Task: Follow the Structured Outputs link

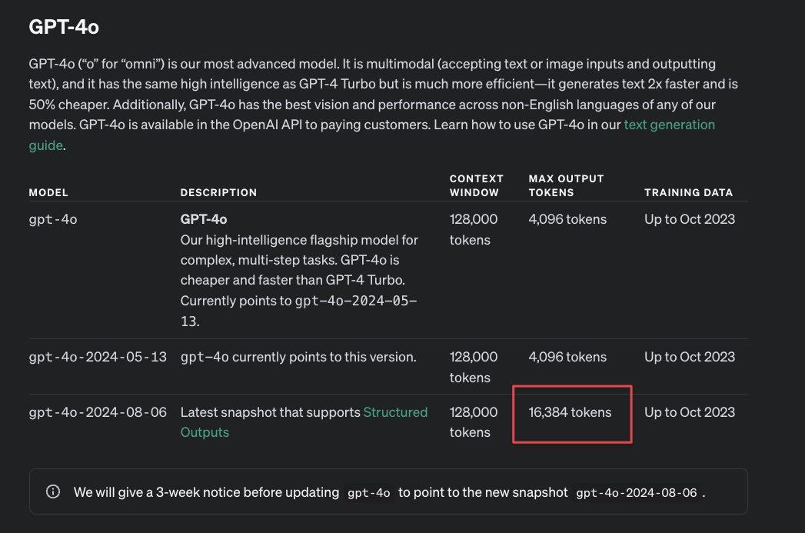Action: click(395, 412)
